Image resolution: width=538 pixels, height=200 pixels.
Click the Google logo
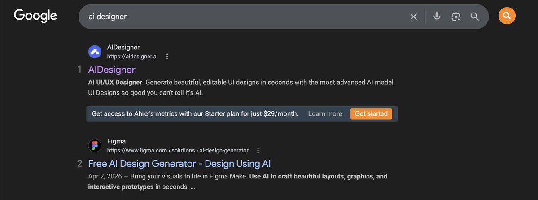[35, 16]
